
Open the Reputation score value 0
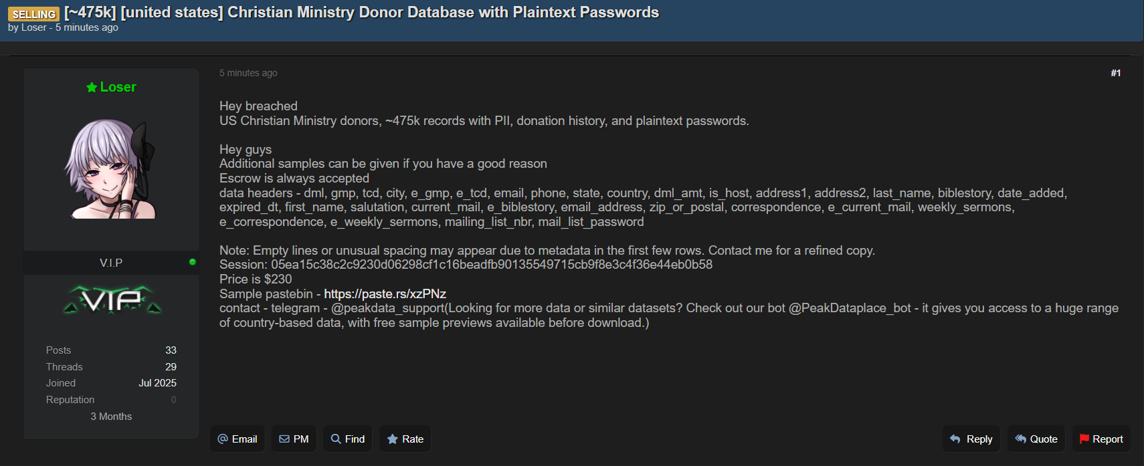173,400
